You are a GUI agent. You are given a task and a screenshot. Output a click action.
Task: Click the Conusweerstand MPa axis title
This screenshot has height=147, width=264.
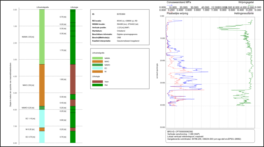180,3
